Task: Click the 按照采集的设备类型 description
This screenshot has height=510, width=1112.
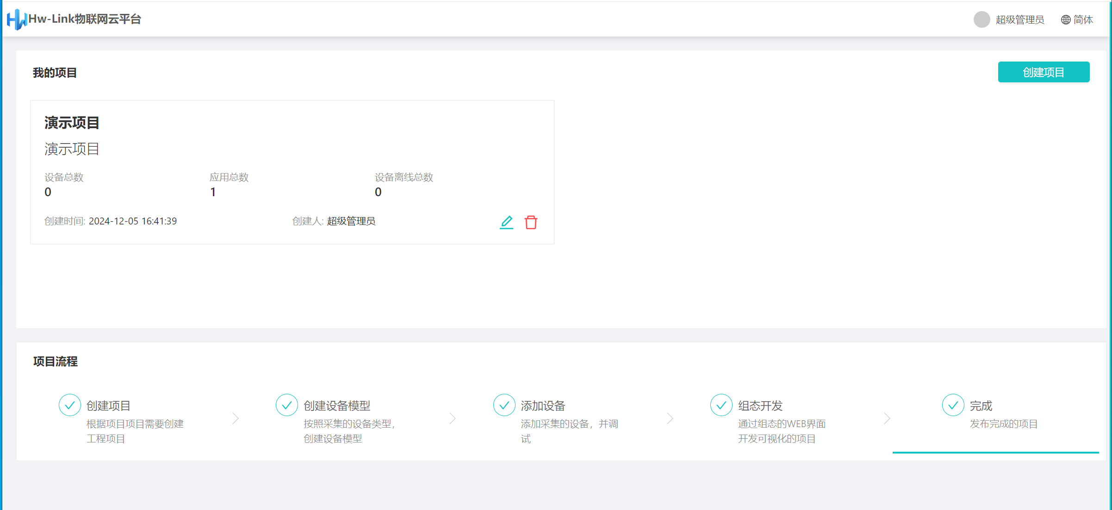Action: click(x=349, y=431)
